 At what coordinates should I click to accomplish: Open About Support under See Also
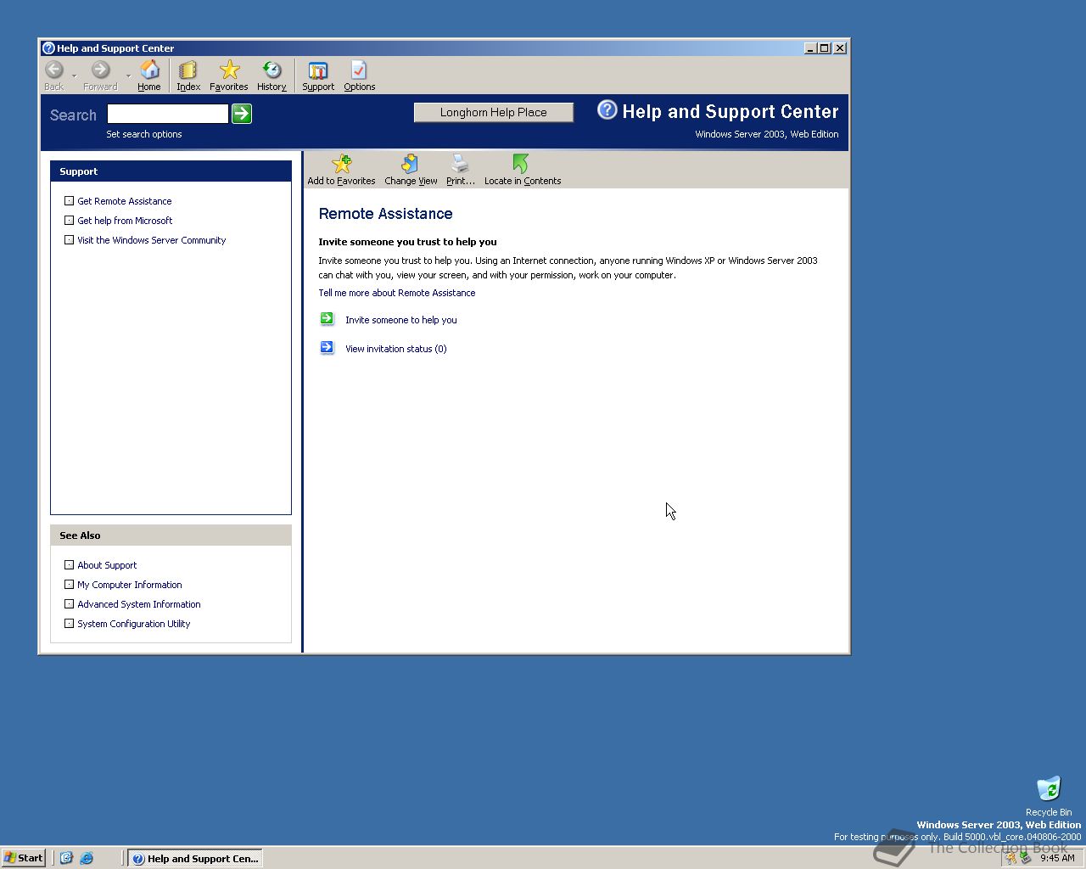107,565
